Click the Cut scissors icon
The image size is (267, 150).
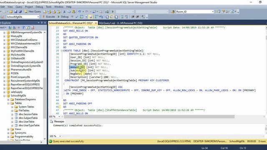point(64,12)
